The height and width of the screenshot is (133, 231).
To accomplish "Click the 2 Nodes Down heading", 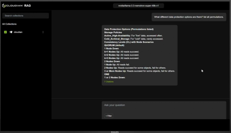I will tap(112, 61).
